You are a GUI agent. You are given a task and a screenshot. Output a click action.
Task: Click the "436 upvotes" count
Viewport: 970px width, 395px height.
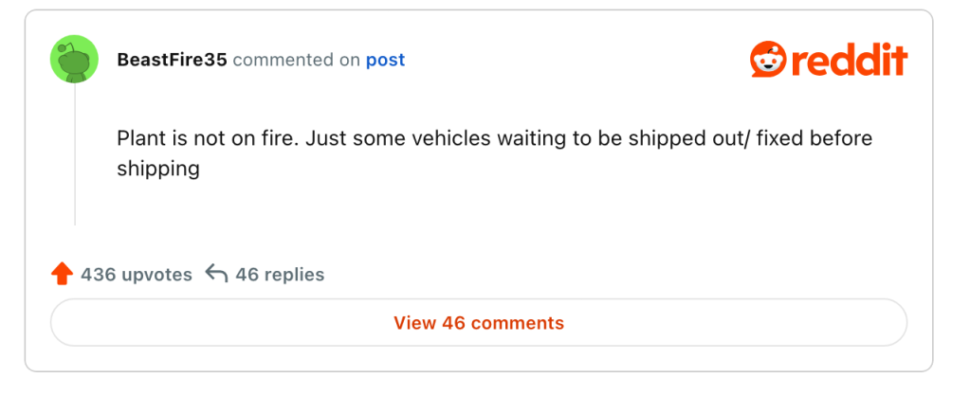137,275
